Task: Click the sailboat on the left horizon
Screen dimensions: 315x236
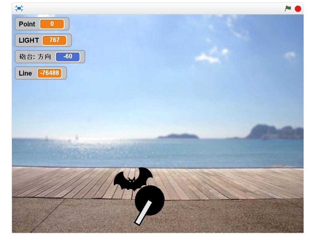Action: tap(77, 137)
